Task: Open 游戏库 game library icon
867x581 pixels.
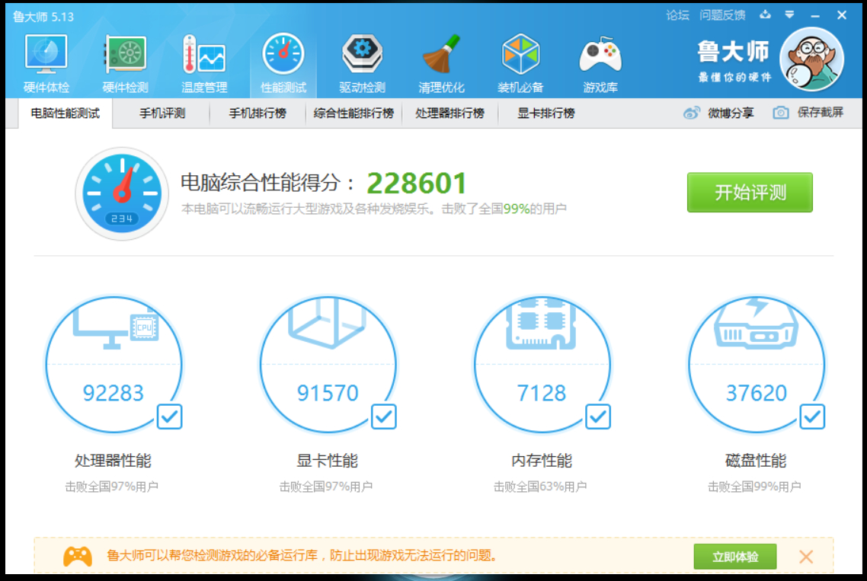Action: point(600,63)
